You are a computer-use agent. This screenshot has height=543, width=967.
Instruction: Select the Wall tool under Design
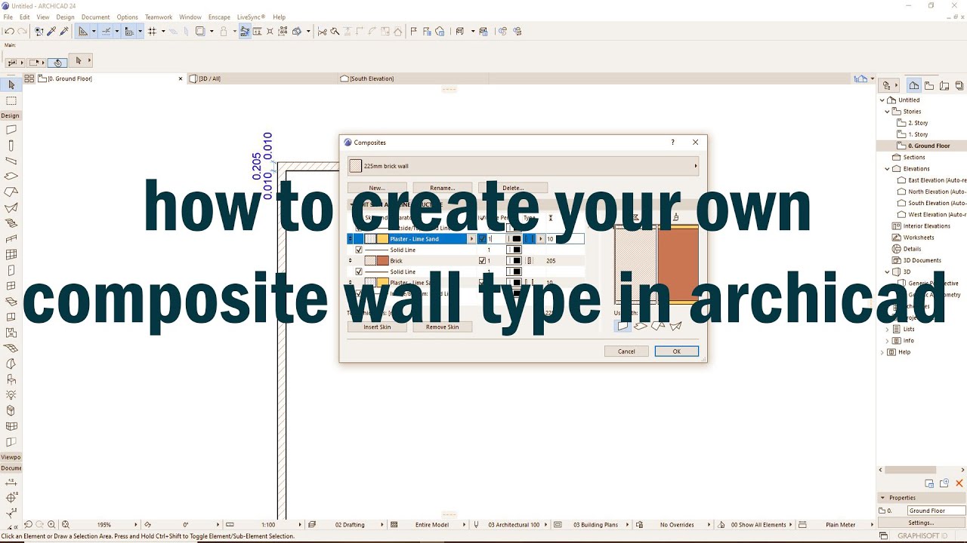pos(11,130)
